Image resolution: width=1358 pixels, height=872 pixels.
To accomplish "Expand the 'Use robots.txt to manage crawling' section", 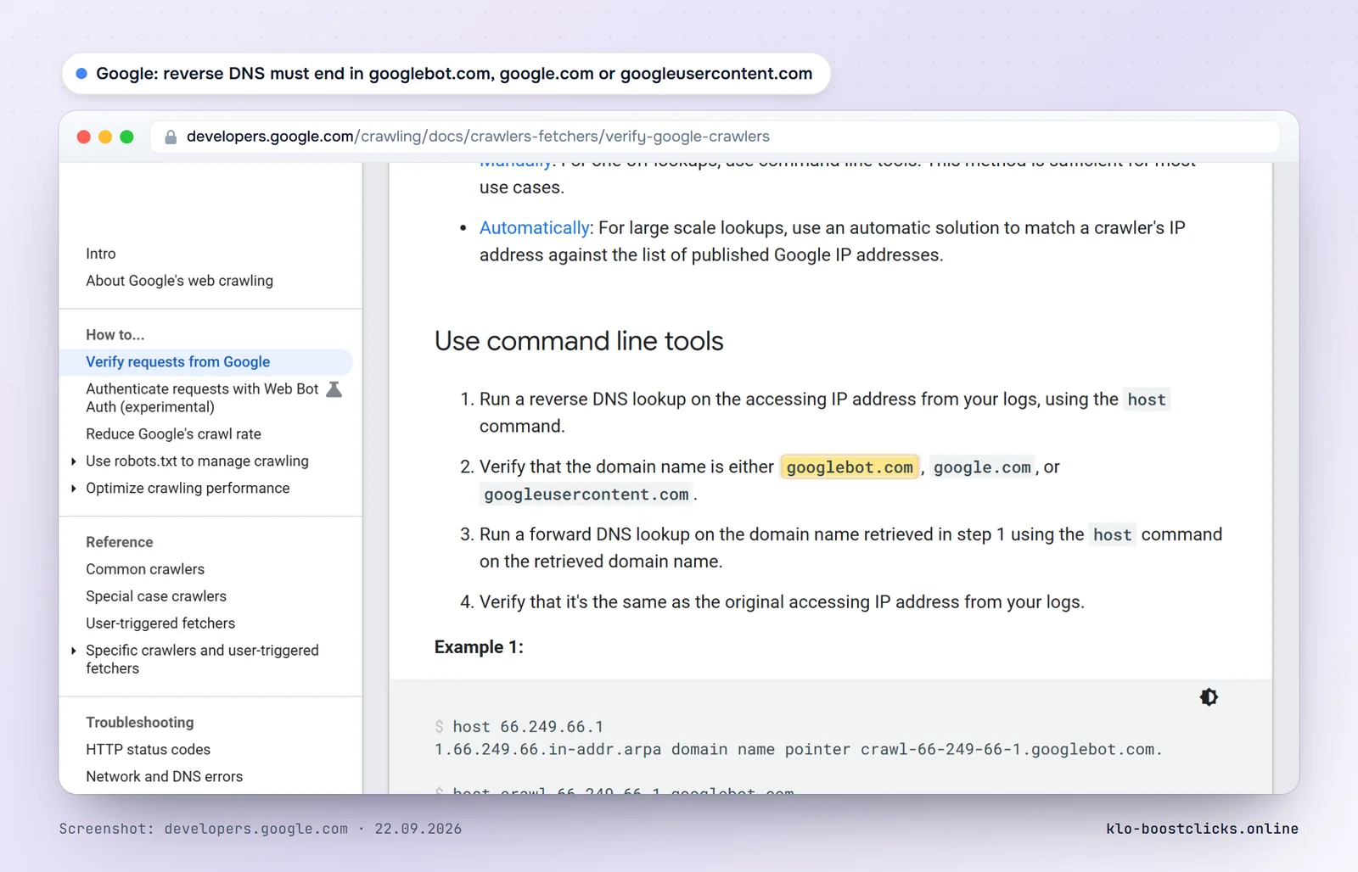I will (x=74, y=461).
